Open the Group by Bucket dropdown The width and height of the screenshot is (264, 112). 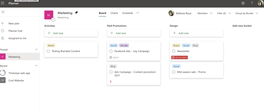click(247, 13)
